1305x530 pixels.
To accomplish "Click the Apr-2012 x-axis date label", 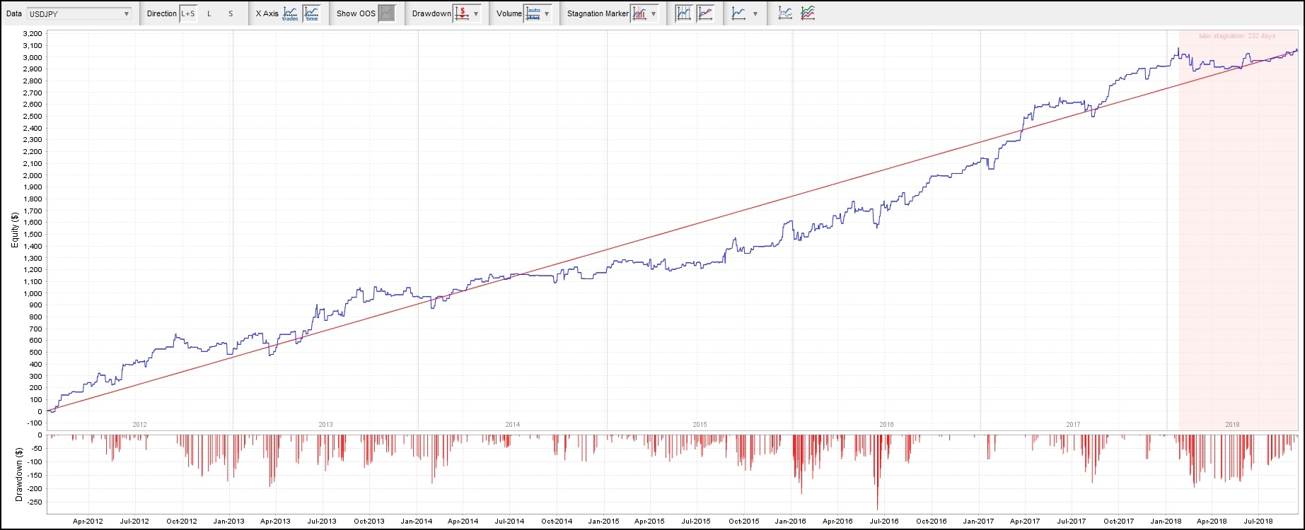I will coord(88,522).
